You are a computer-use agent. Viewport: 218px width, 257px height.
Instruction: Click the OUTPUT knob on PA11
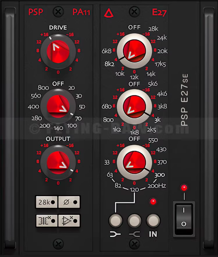coord(58,162)
